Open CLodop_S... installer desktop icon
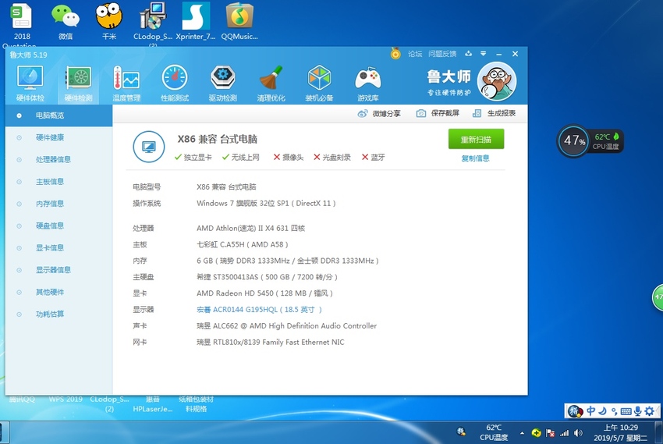Screen dimensions: 663x444 pos(153,24)
